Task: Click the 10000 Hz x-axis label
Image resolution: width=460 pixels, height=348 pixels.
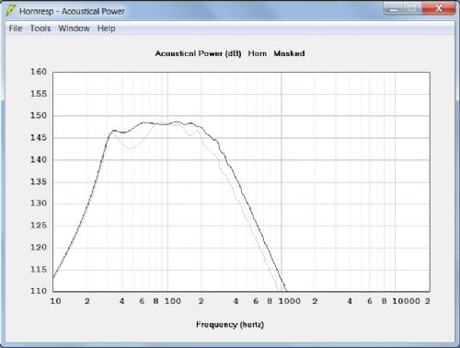Action: [406, 301]
